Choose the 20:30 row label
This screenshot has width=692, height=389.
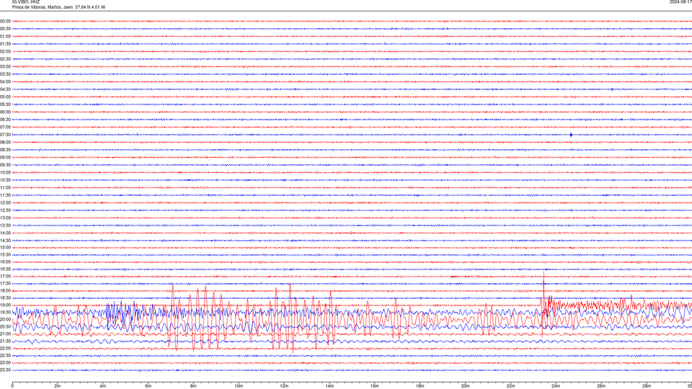5,327
